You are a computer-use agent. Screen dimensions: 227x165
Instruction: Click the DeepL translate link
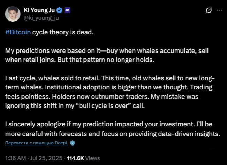(x=37, y=143)
